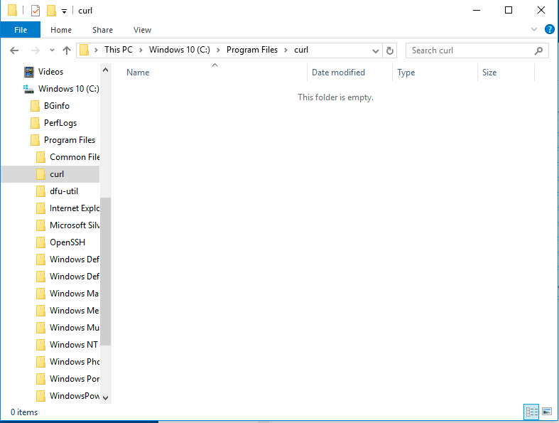Open the Help question mark icon
Viewport: 559px width, 423px height.
(549, 29)
